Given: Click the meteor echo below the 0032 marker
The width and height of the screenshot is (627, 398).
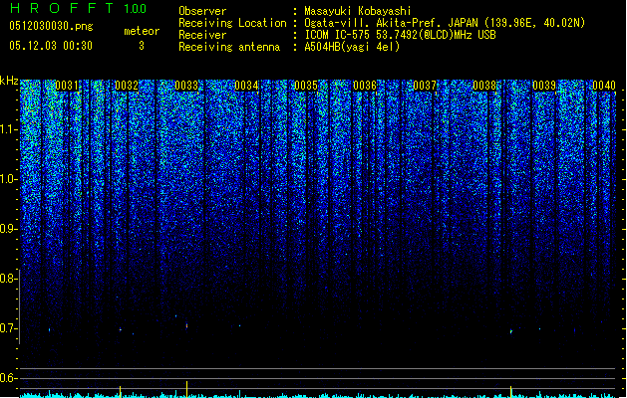Looking at the screenshot, I should pos(120,329).
